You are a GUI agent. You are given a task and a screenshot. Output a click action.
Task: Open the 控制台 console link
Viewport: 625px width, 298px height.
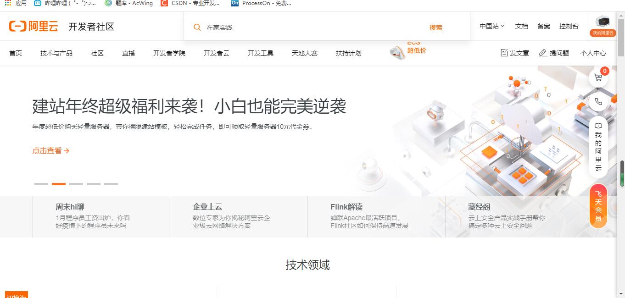(x=569, y=26)
